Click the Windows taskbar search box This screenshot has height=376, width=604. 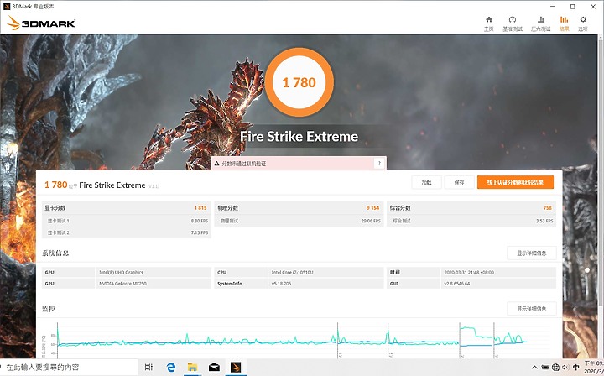[x=69, y=367]
